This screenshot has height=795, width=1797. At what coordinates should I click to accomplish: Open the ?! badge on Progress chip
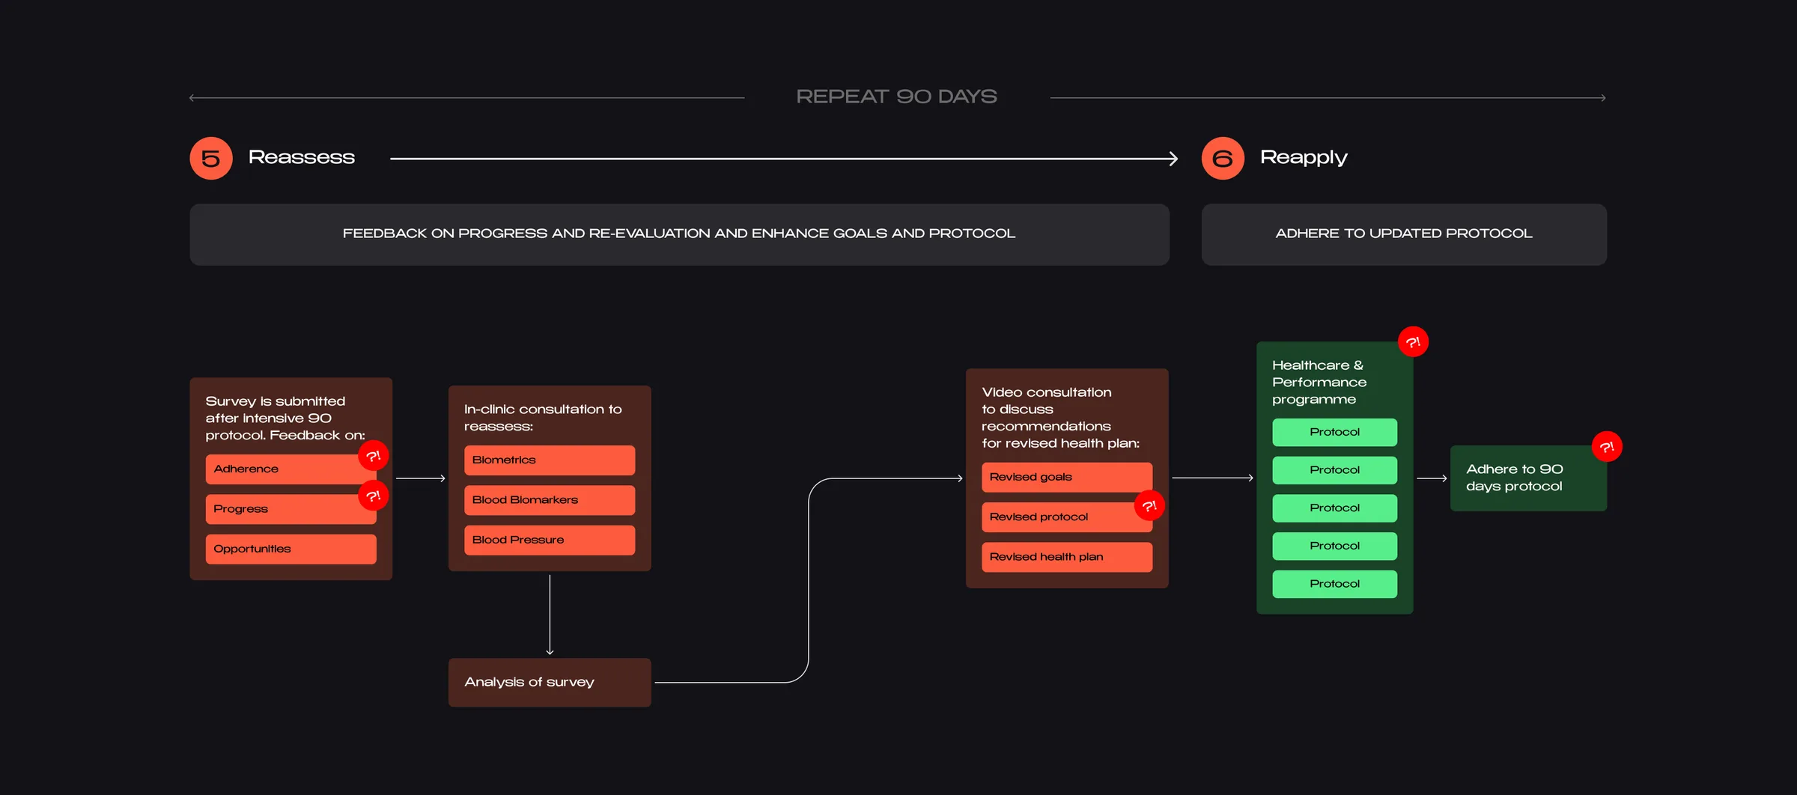(373, 496)
